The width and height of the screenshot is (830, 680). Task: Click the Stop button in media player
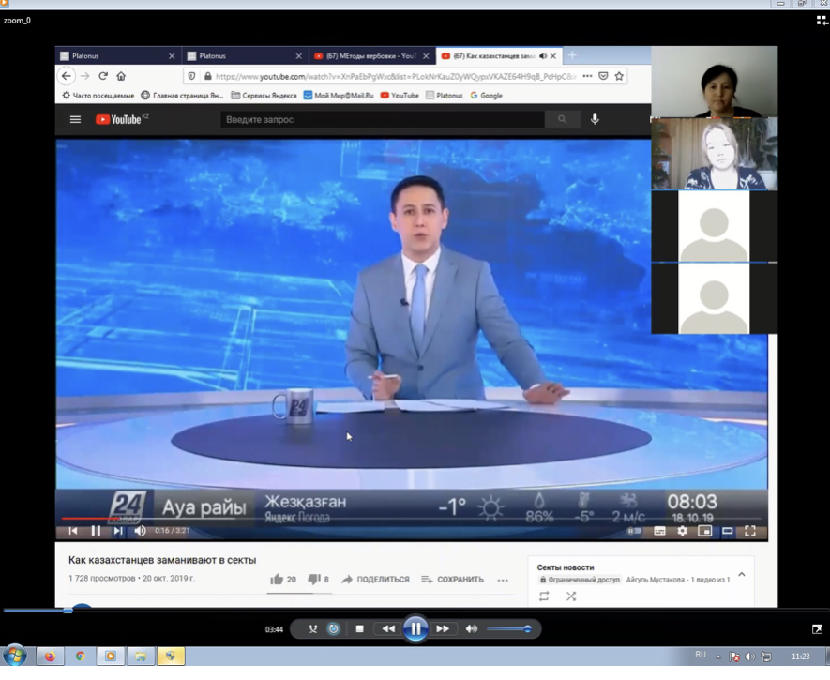[x=359, y=629]
